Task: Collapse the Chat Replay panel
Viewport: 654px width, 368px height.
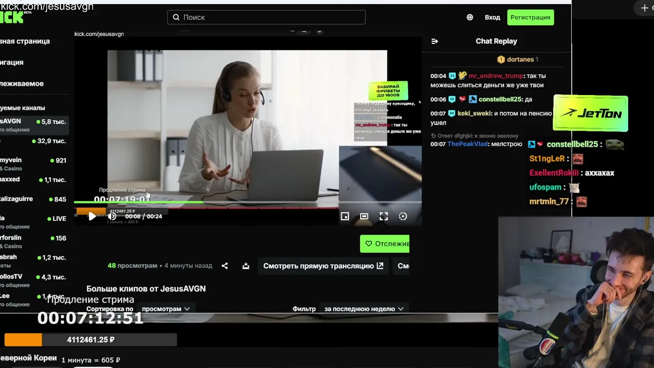Action: click(x=435, y=41)
